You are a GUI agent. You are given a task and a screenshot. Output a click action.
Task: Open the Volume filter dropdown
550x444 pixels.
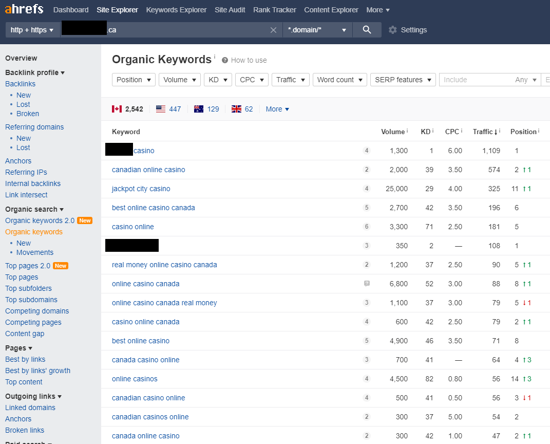180,80
